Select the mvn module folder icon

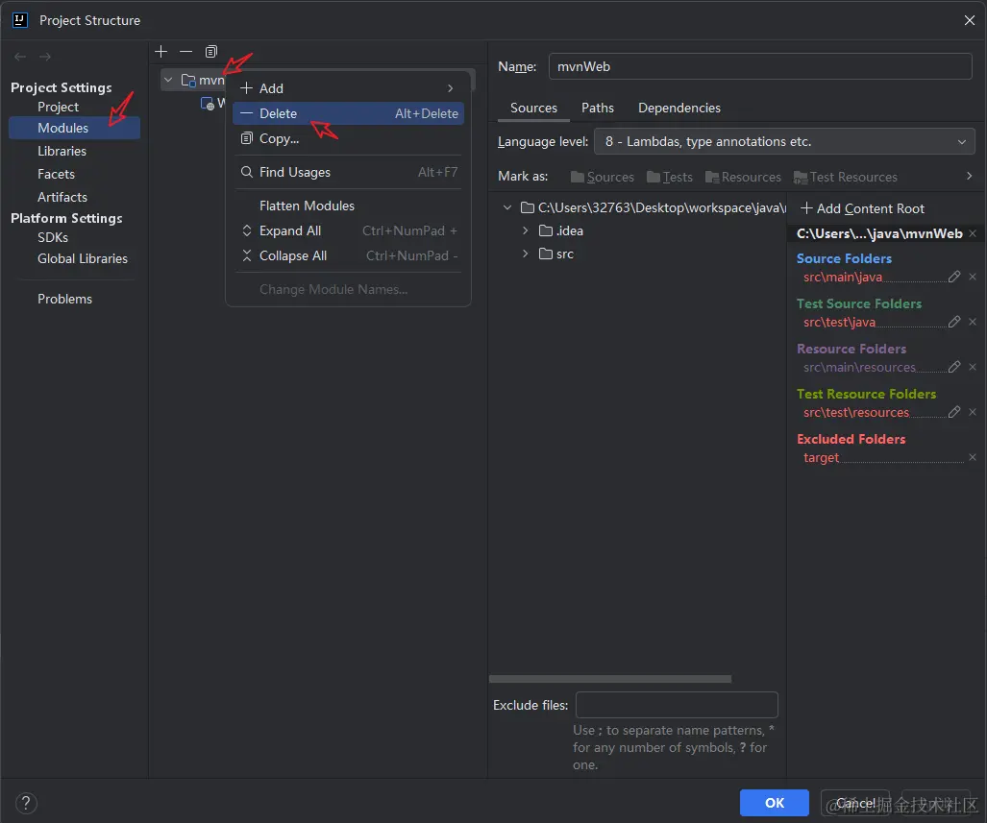coord(187,80)
